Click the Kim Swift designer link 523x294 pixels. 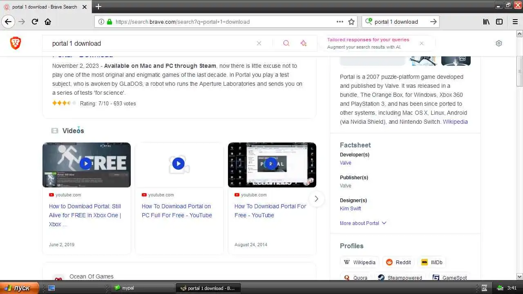click(x=351, y=208)
